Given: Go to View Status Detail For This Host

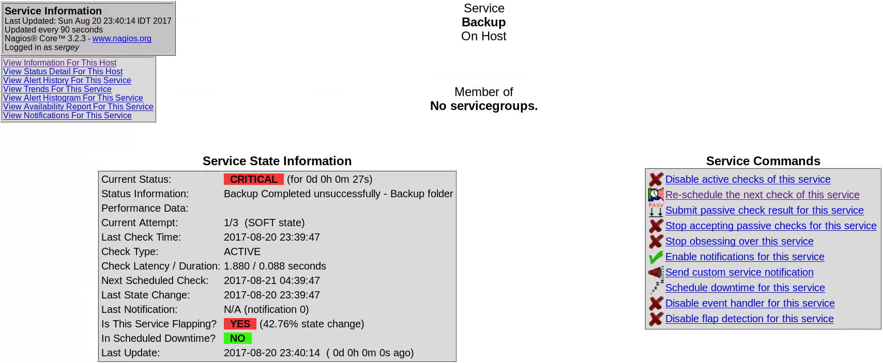Looking at the screenshot, I should coord(63,72).
